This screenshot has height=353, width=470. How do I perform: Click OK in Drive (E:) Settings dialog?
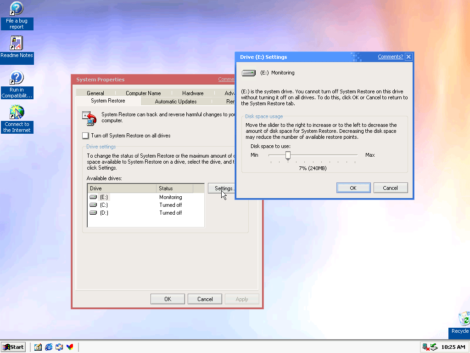353,188
